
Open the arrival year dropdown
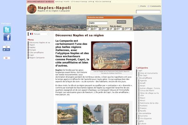pos(105,29)
